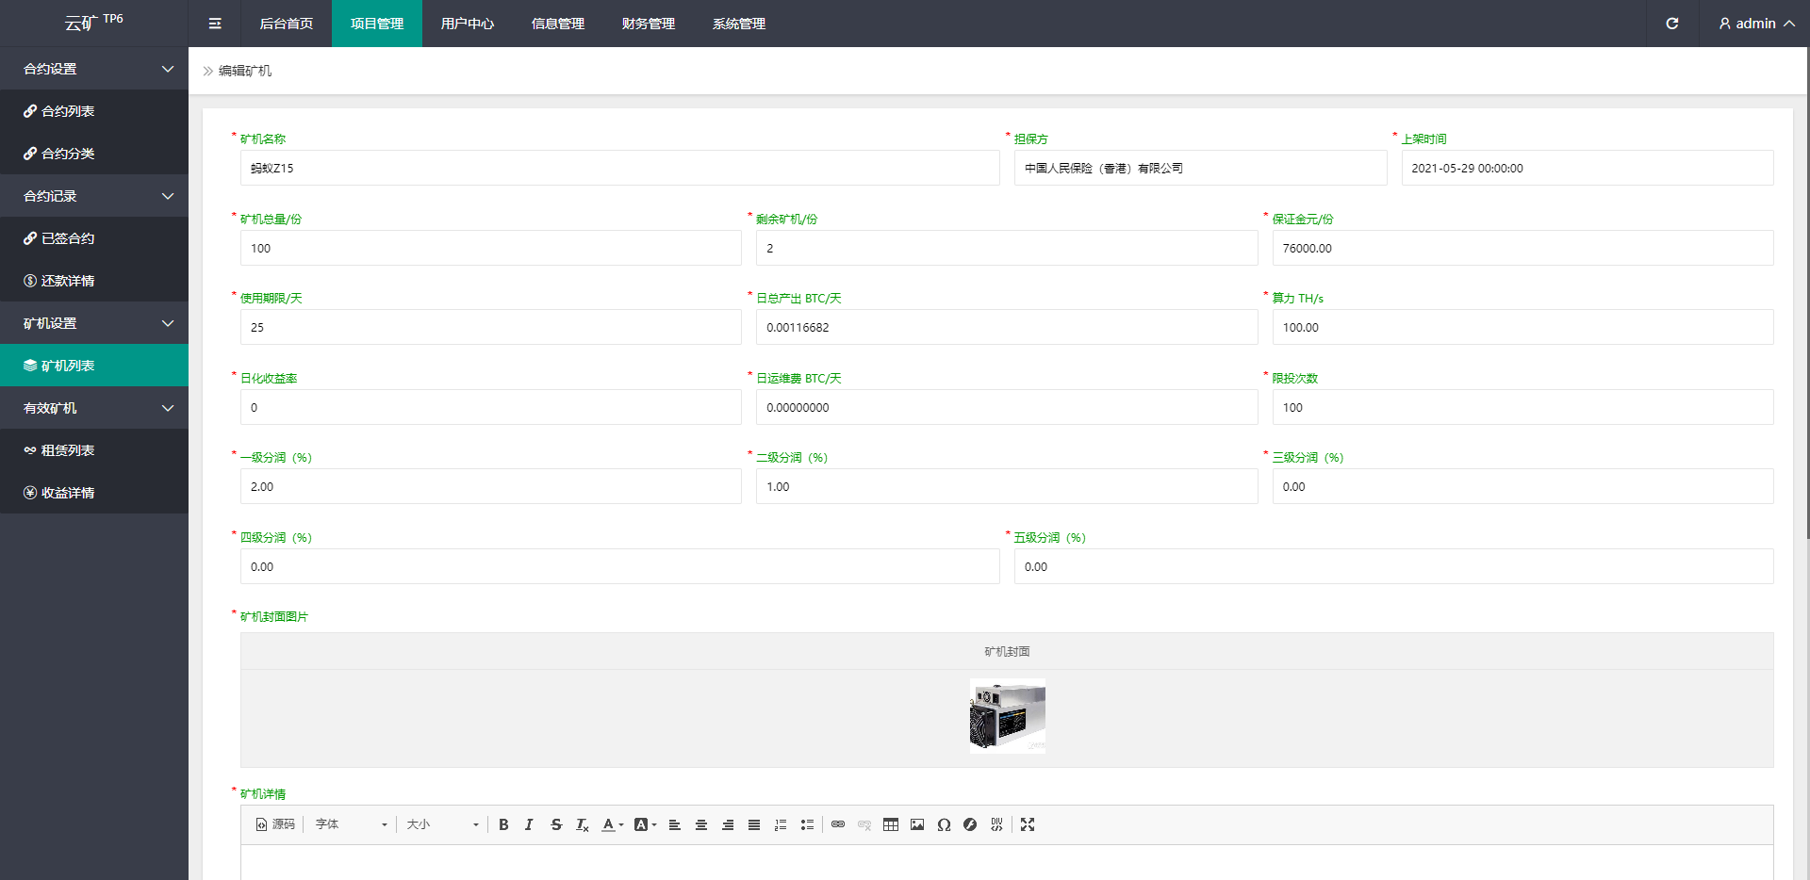The height and width of the screenshot is (880, 1810).
Task: Open 租赁列表 in sidebar
Action: pyautogui.click(x=94, y=450)
